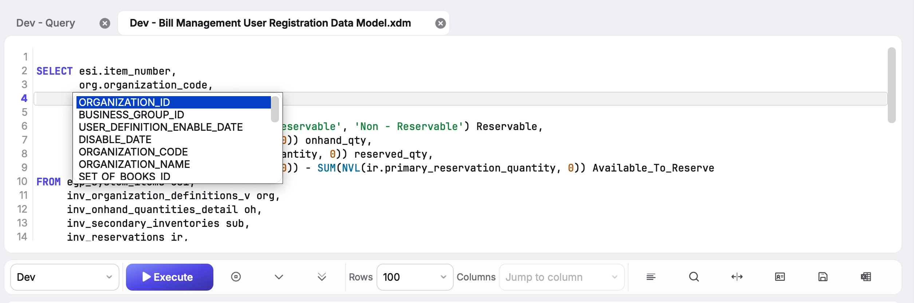The image size is (914, 303).
Task: Pick USER_DEFINITION_ENABLE_DATE suggestion
Action: pos(173,127)
